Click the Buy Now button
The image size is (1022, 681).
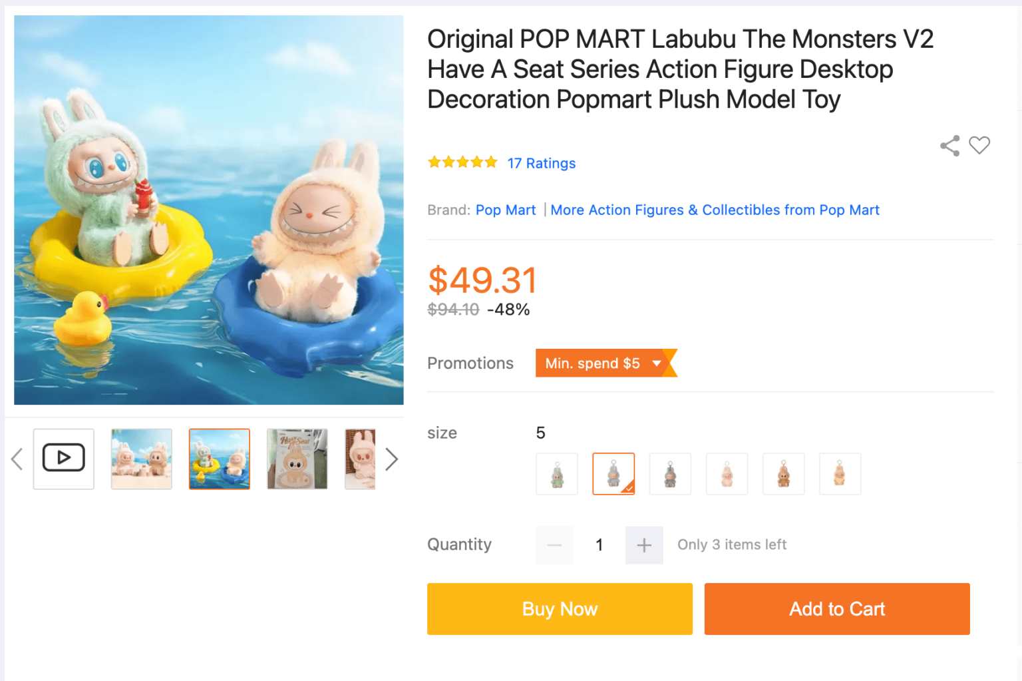[560, 608]
